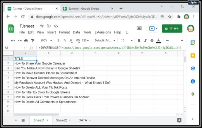Open the Insert menu
The width and height of the screenshot is (202, 128).
[x=52, y=32]
